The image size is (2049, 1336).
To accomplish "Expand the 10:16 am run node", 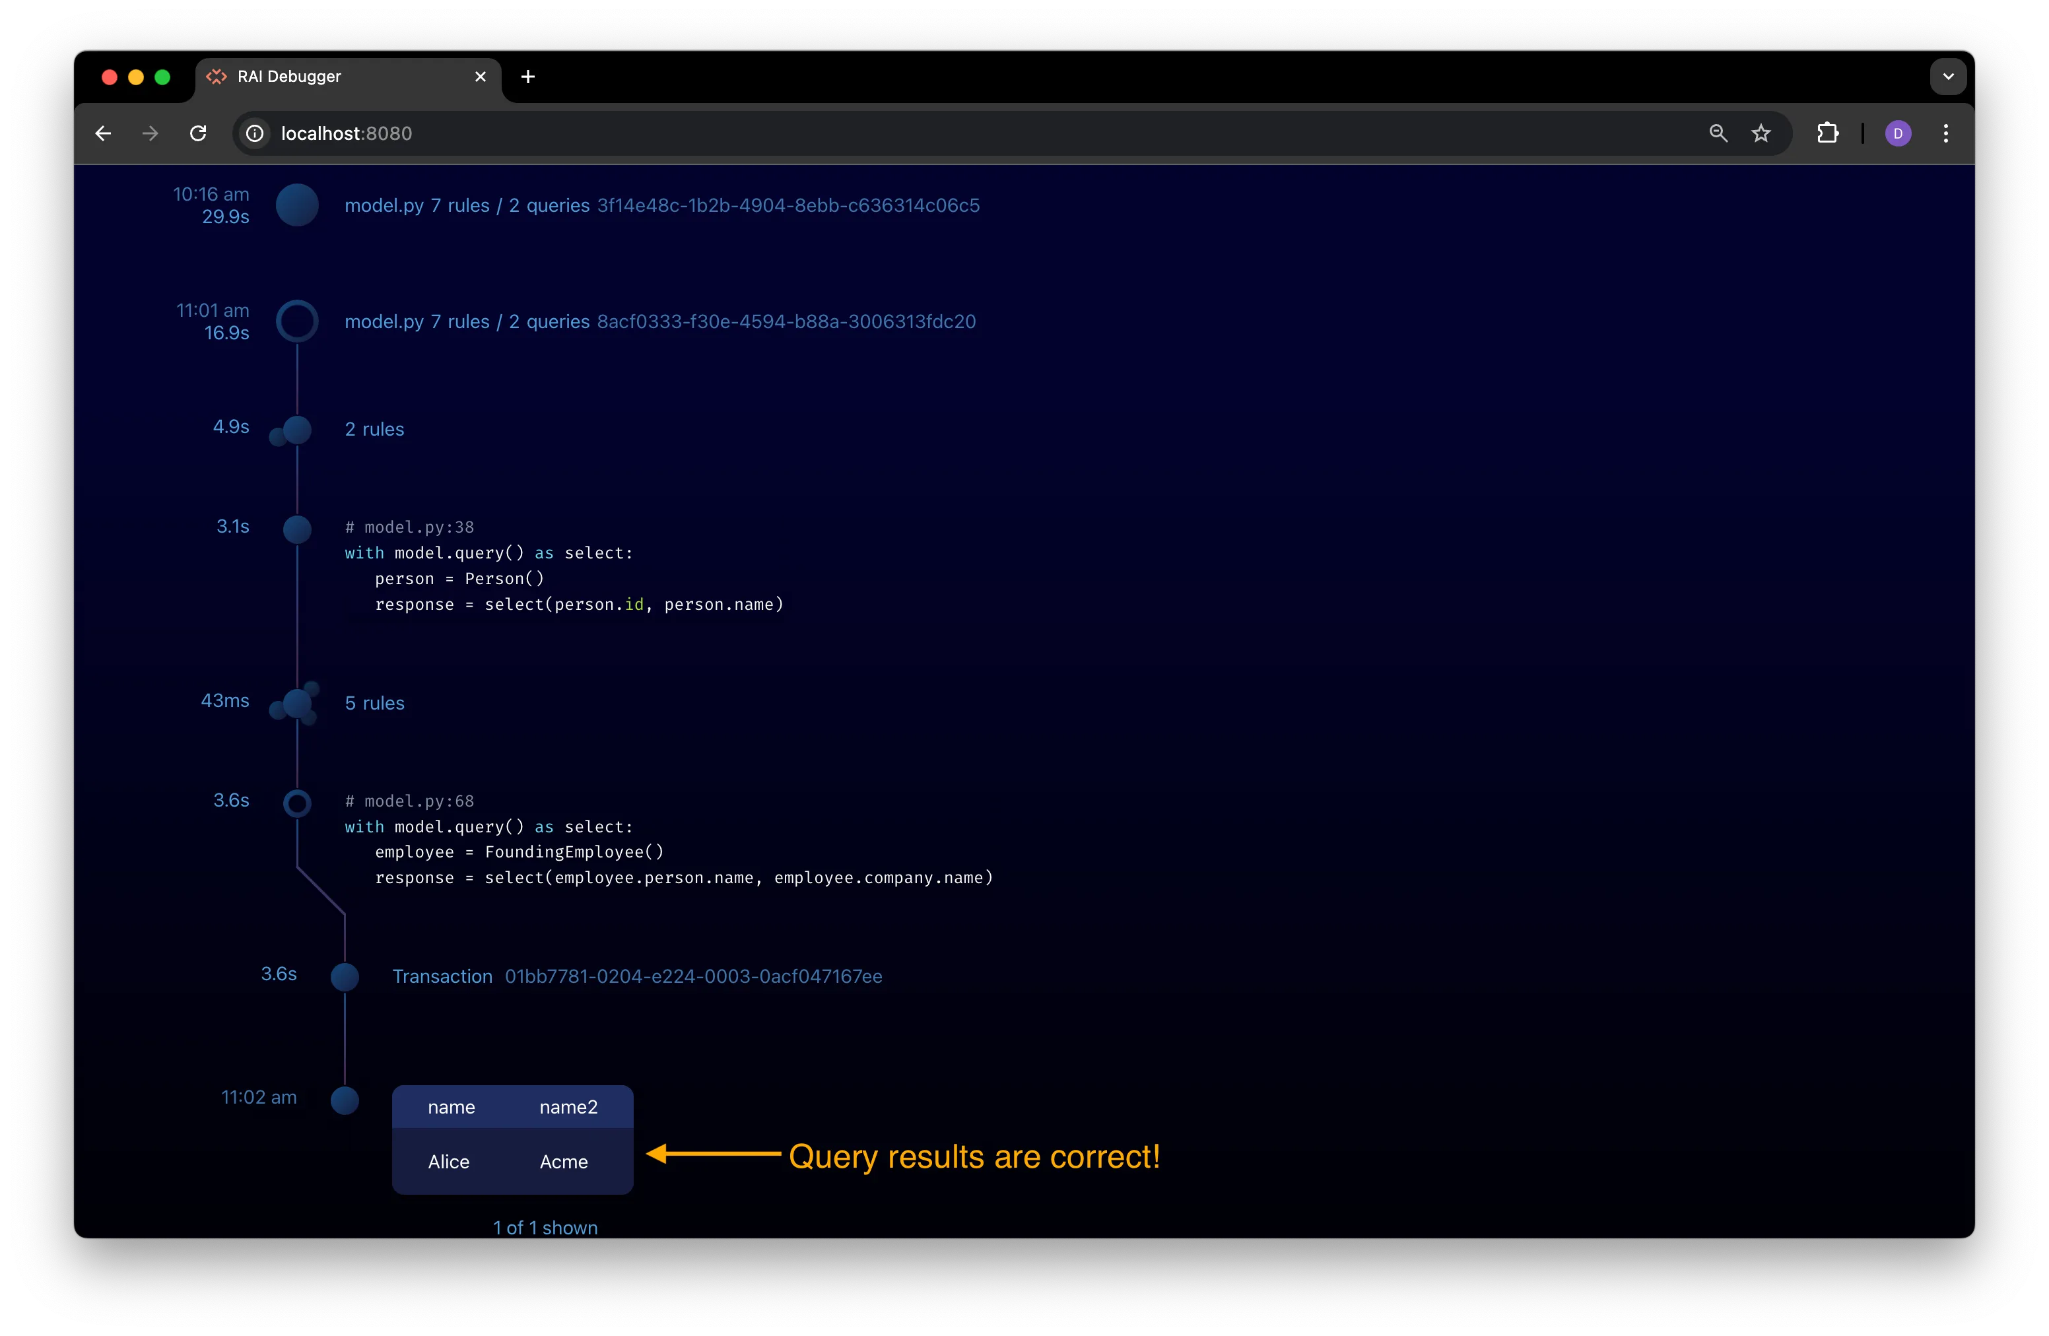I will tap(297, 205).
